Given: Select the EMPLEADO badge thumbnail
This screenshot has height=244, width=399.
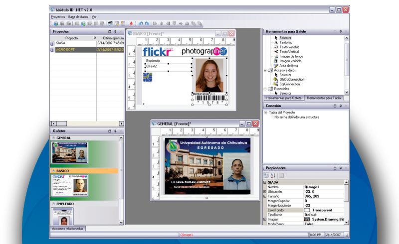Looking at the screenshot, I should click(x=62, y=216).
